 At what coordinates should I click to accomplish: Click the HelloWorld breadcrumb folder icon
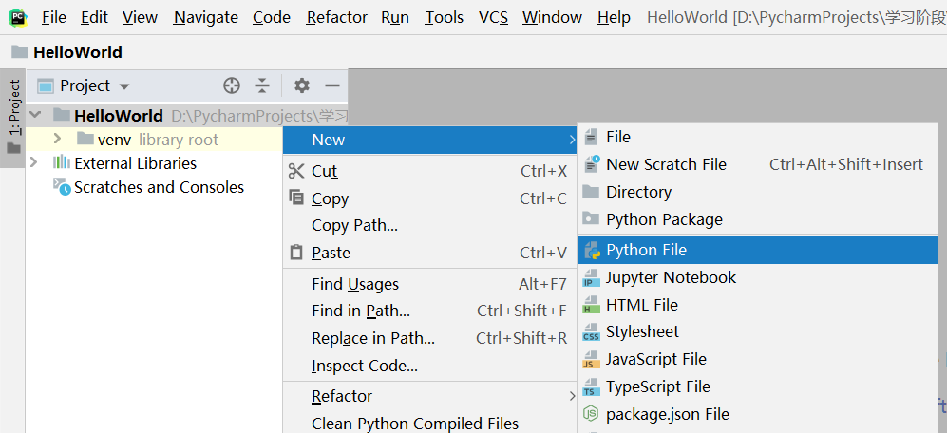(20, 52)
